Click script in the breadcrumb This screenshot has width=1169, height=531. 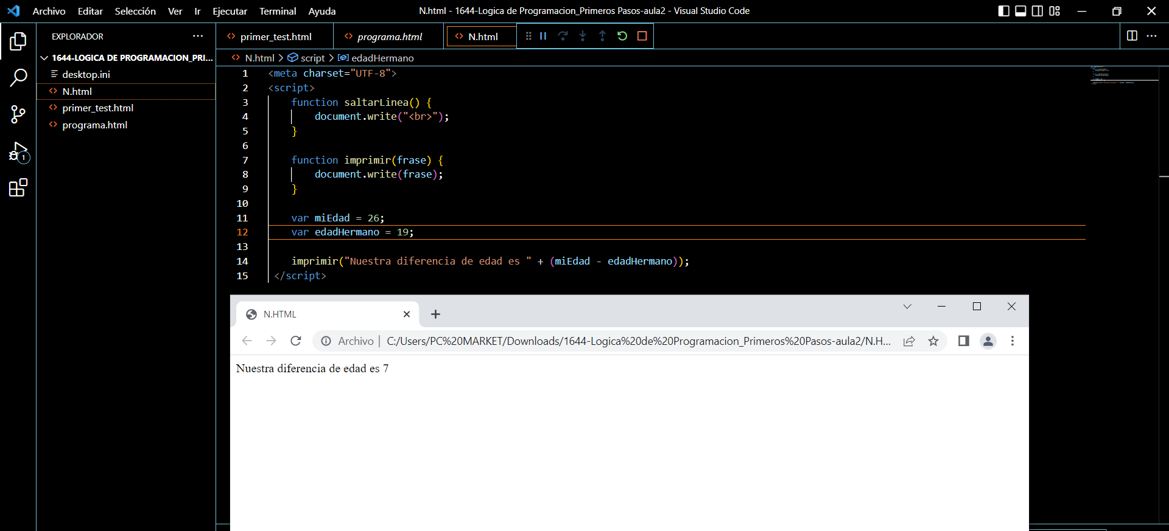pyautogui.click(x=312, y=58)
